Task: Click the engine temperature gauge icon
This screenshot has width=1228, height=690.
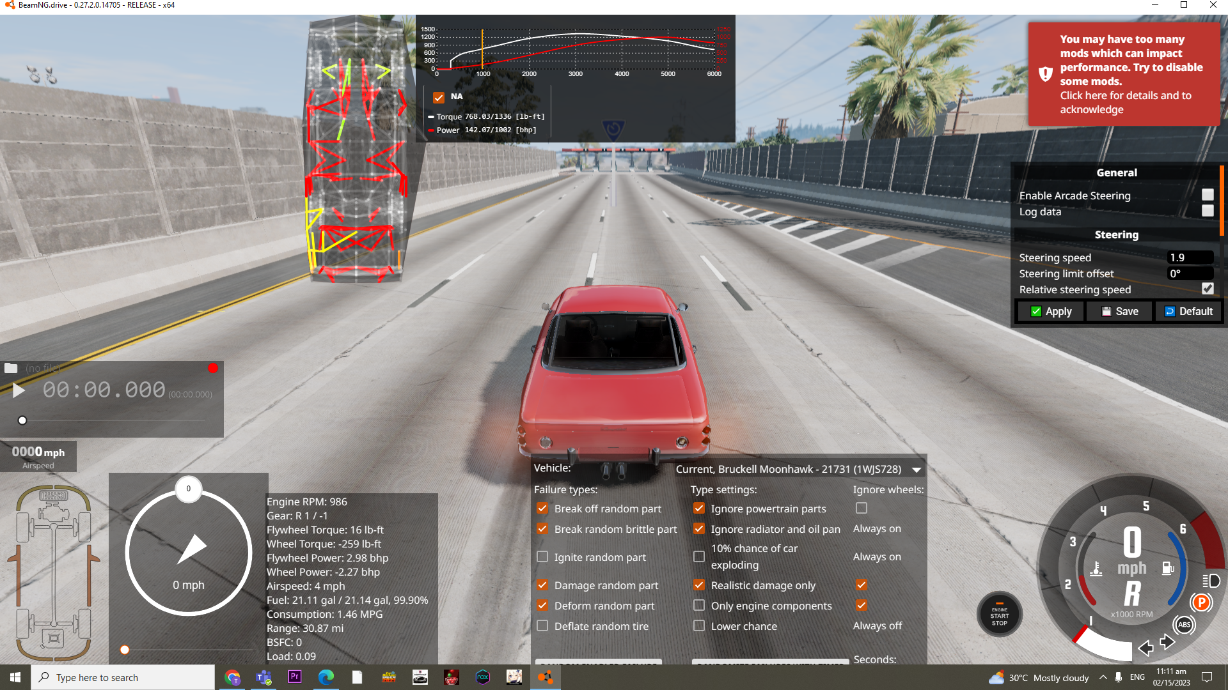Action: coord(1096,568)
